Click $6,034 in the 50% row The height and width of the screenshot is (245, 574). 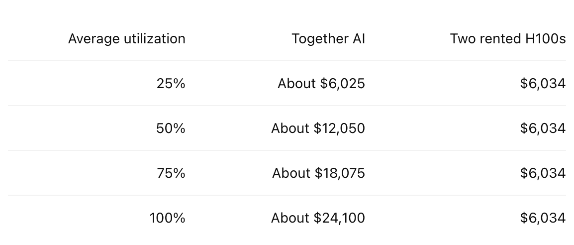click(543, 128)
